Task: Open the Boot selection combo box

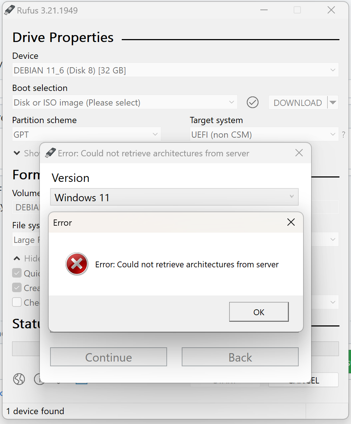Action: (124, 103)
